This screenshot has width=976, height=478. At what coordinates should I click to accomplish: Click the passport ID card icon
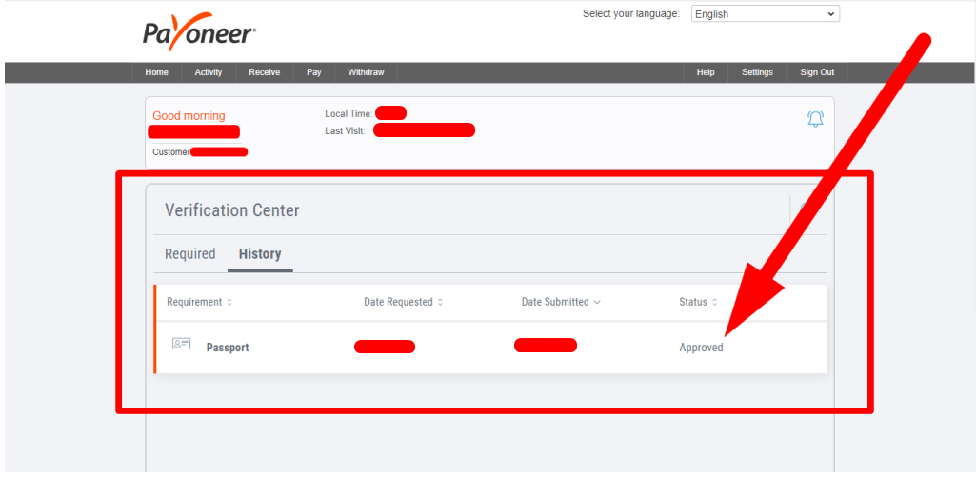[181, 344]
